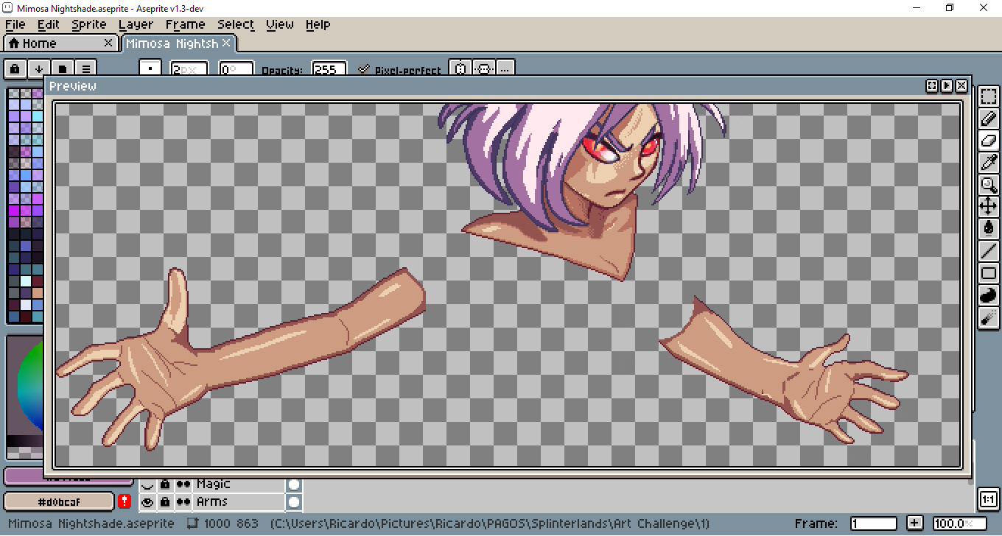The height and width of the screenshot is (536, 1002).
Task: Select the Paint Bucket tool
Action: click(x=988, y=229)
